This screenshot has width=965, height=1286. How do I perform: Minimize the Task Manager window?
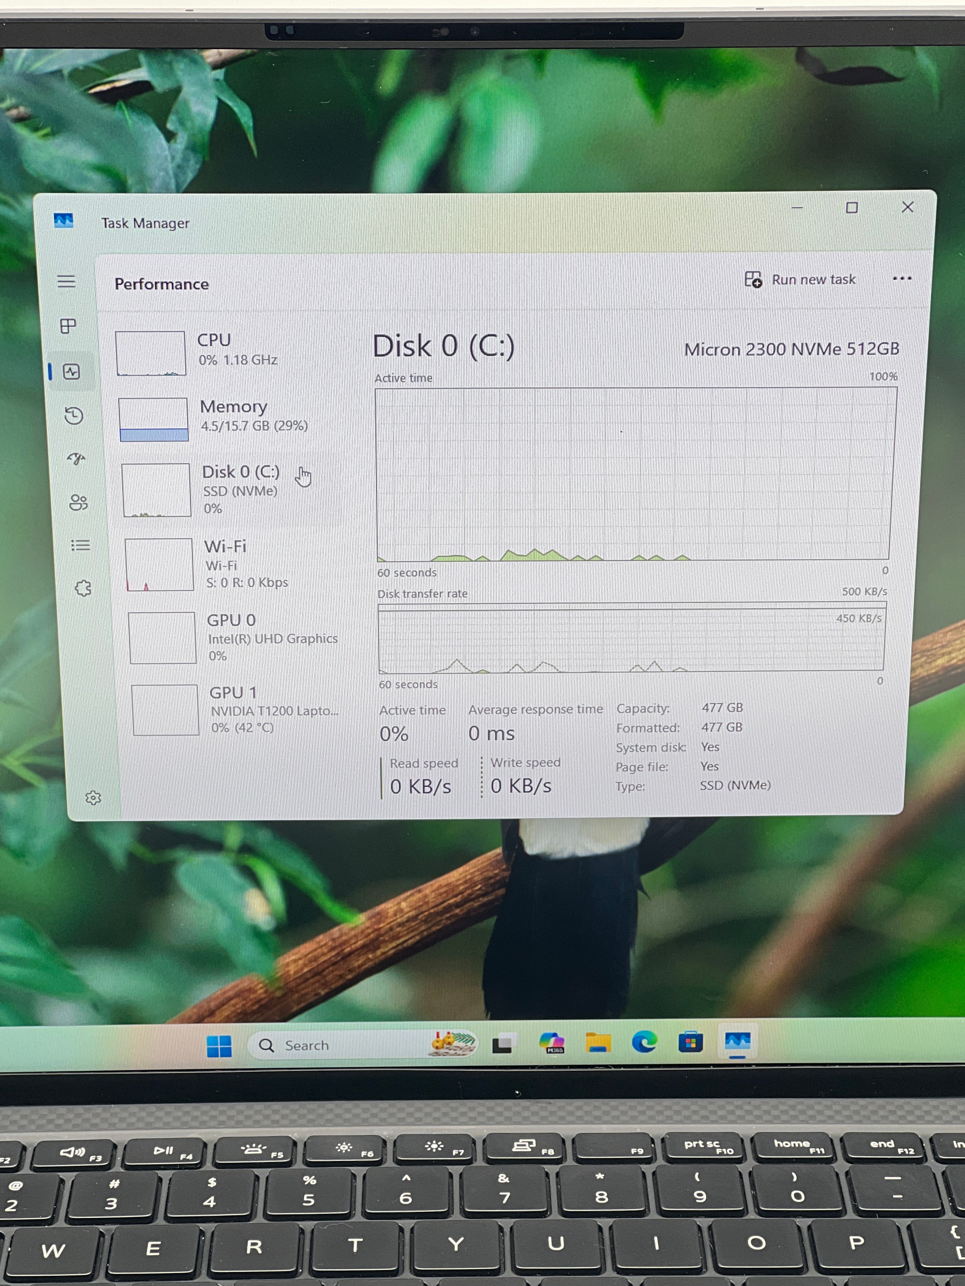pos(797,208)
